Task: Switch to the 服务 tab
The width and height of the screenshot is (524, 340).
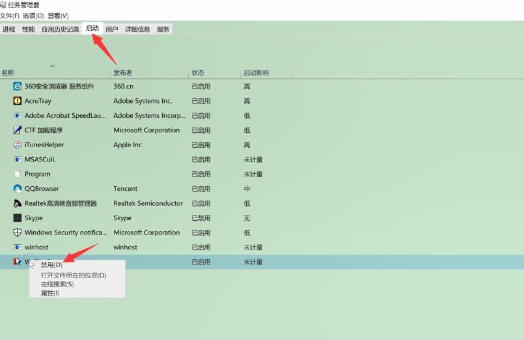Action: coord(163,29)
